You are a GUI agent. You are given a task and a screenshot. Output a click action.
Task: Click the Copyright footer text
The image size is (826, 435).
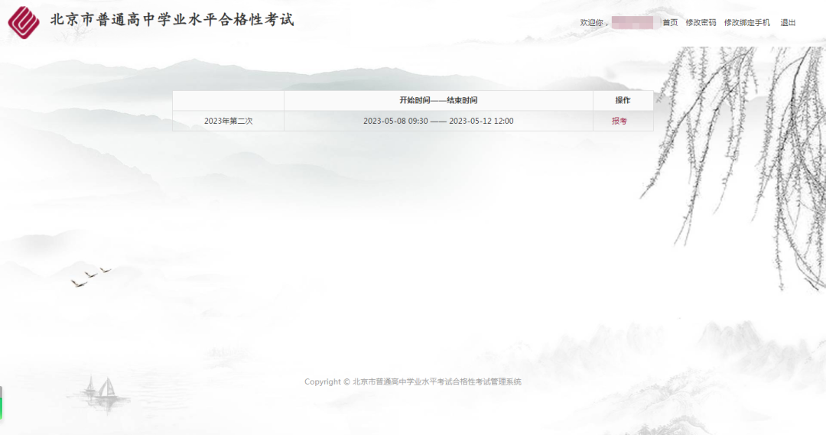tap(413, 381)
